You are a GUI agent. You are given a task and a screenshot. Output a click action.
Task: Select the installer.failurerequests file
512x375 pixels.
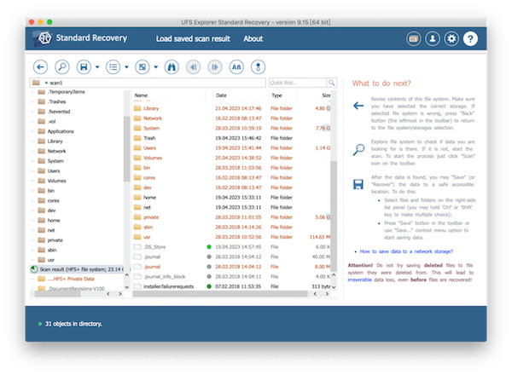(x=231, y=286)
